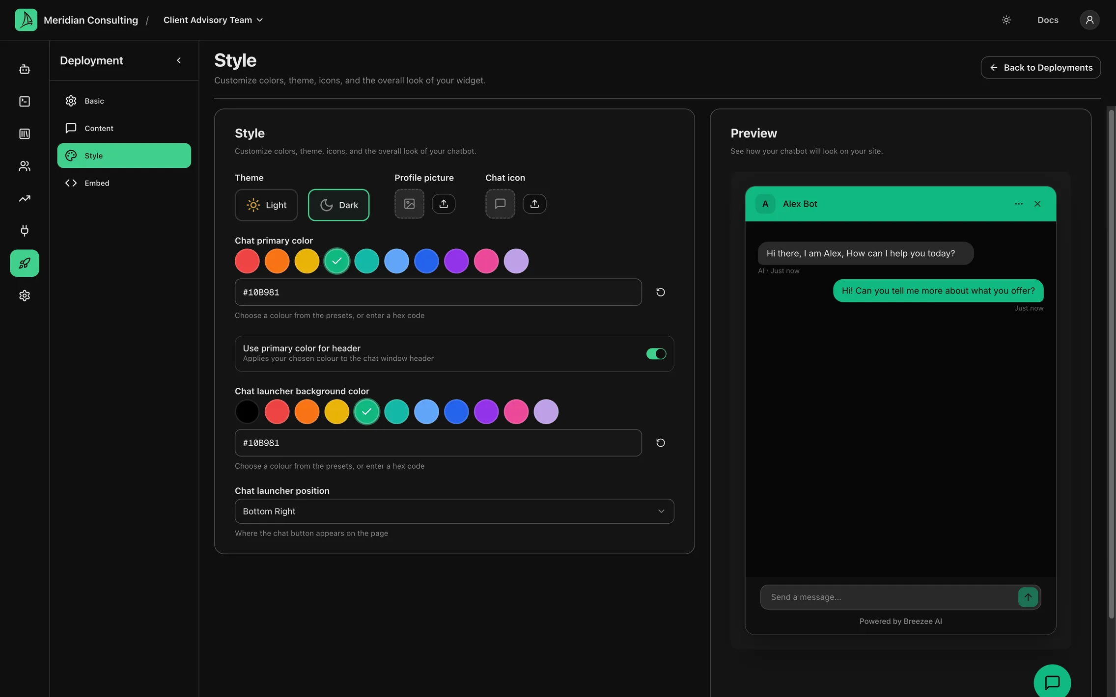Click the page vertical scrollbar

(1111, 363)
